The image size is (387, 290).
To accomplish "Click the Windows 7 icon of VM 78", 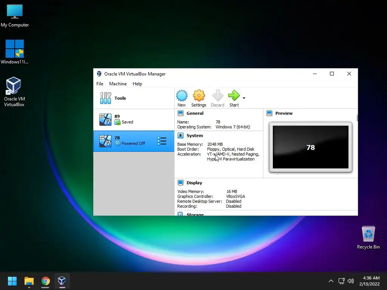I will click(105, 141).
